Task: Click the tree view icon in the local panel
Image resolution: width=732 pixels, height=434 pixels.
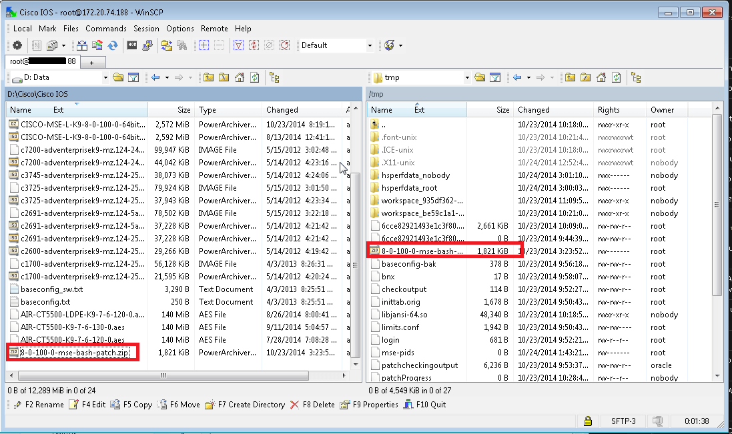Action: pos(274,77)
